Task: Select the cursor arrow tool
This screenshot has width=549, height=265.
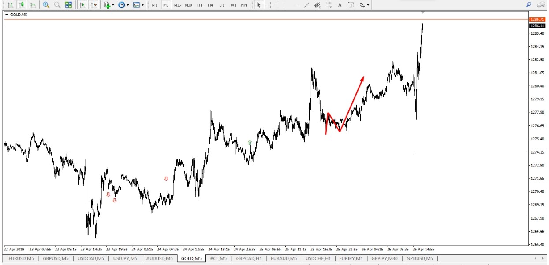Action: point(259,5)
